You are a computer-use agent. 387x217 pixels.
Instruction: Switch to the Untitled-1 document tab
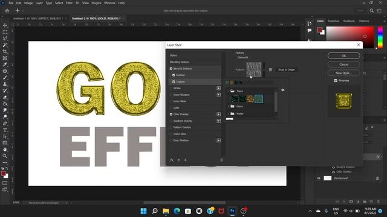coord(37,19)
